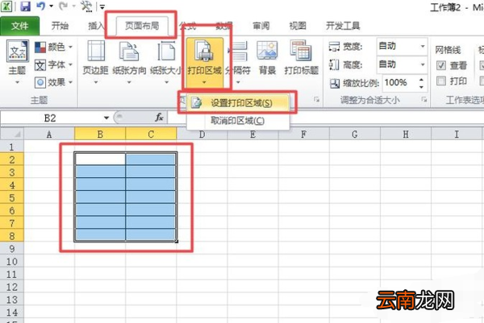Screen dimensions: 484x323
Task: Select row 9 header
Action: pyautogui.click(x=12, y=248)
